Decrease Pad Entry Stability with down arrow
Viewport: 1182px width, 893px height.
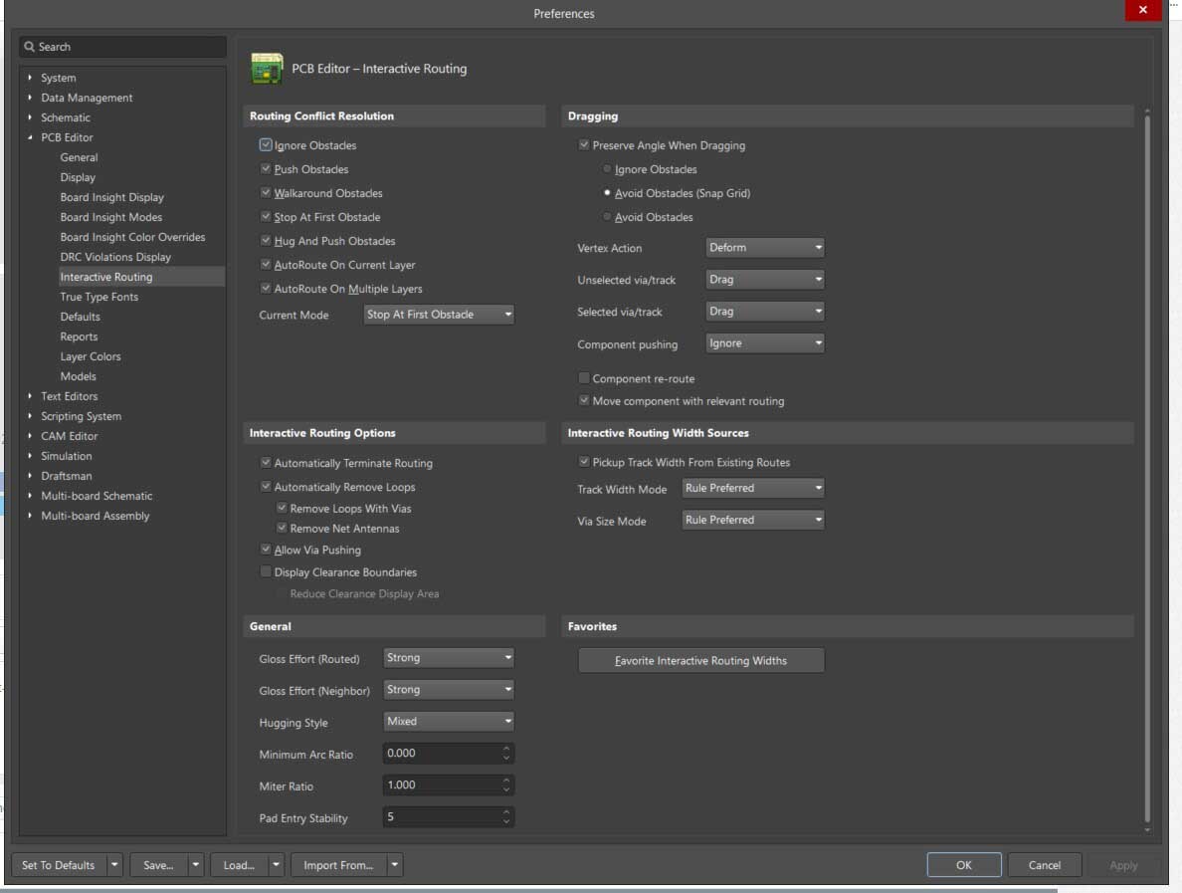pyautogui.click(x=506, y=822)
